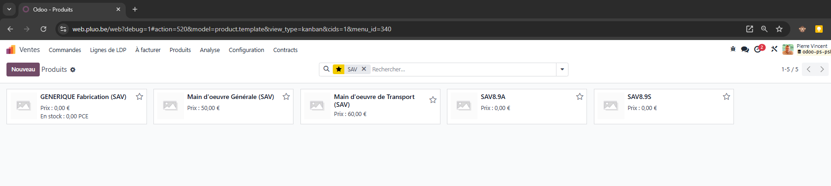
Task: Open the conversations chat bubble icon
Action: 745,49
